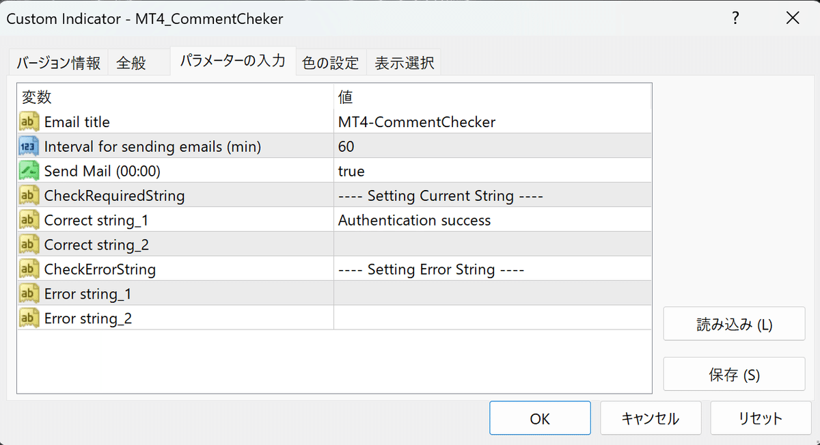This screenshot has height=445, width=820.
Task: Load a preset with 読み込み (L)
Action: [734, 324]
